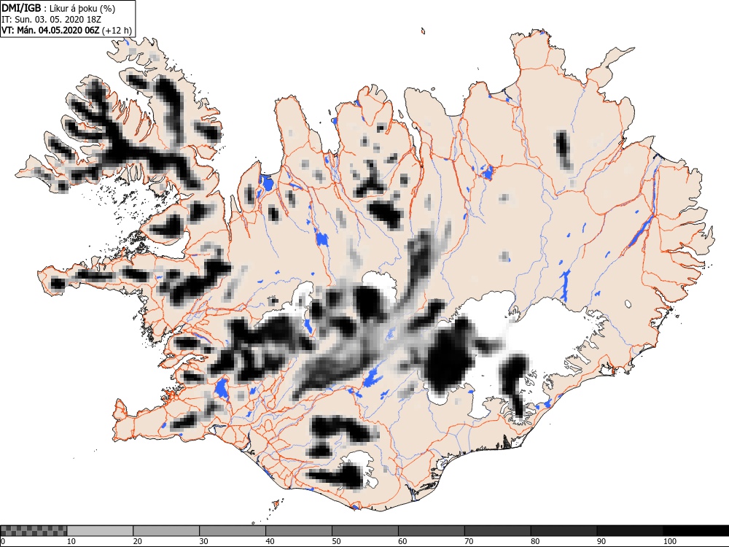Pick the 50-60 legend color band

pos(365,531)
